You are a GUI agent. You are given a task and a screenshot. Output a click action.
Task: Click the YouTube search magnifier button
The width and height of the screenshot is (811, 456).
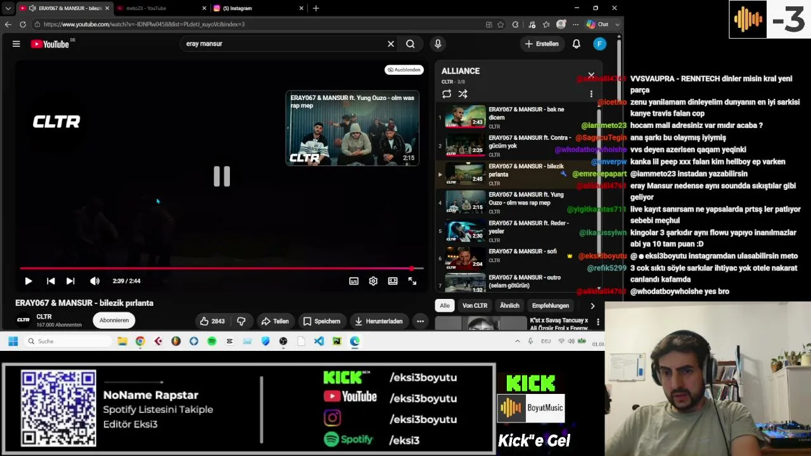[x=411, y=44]
